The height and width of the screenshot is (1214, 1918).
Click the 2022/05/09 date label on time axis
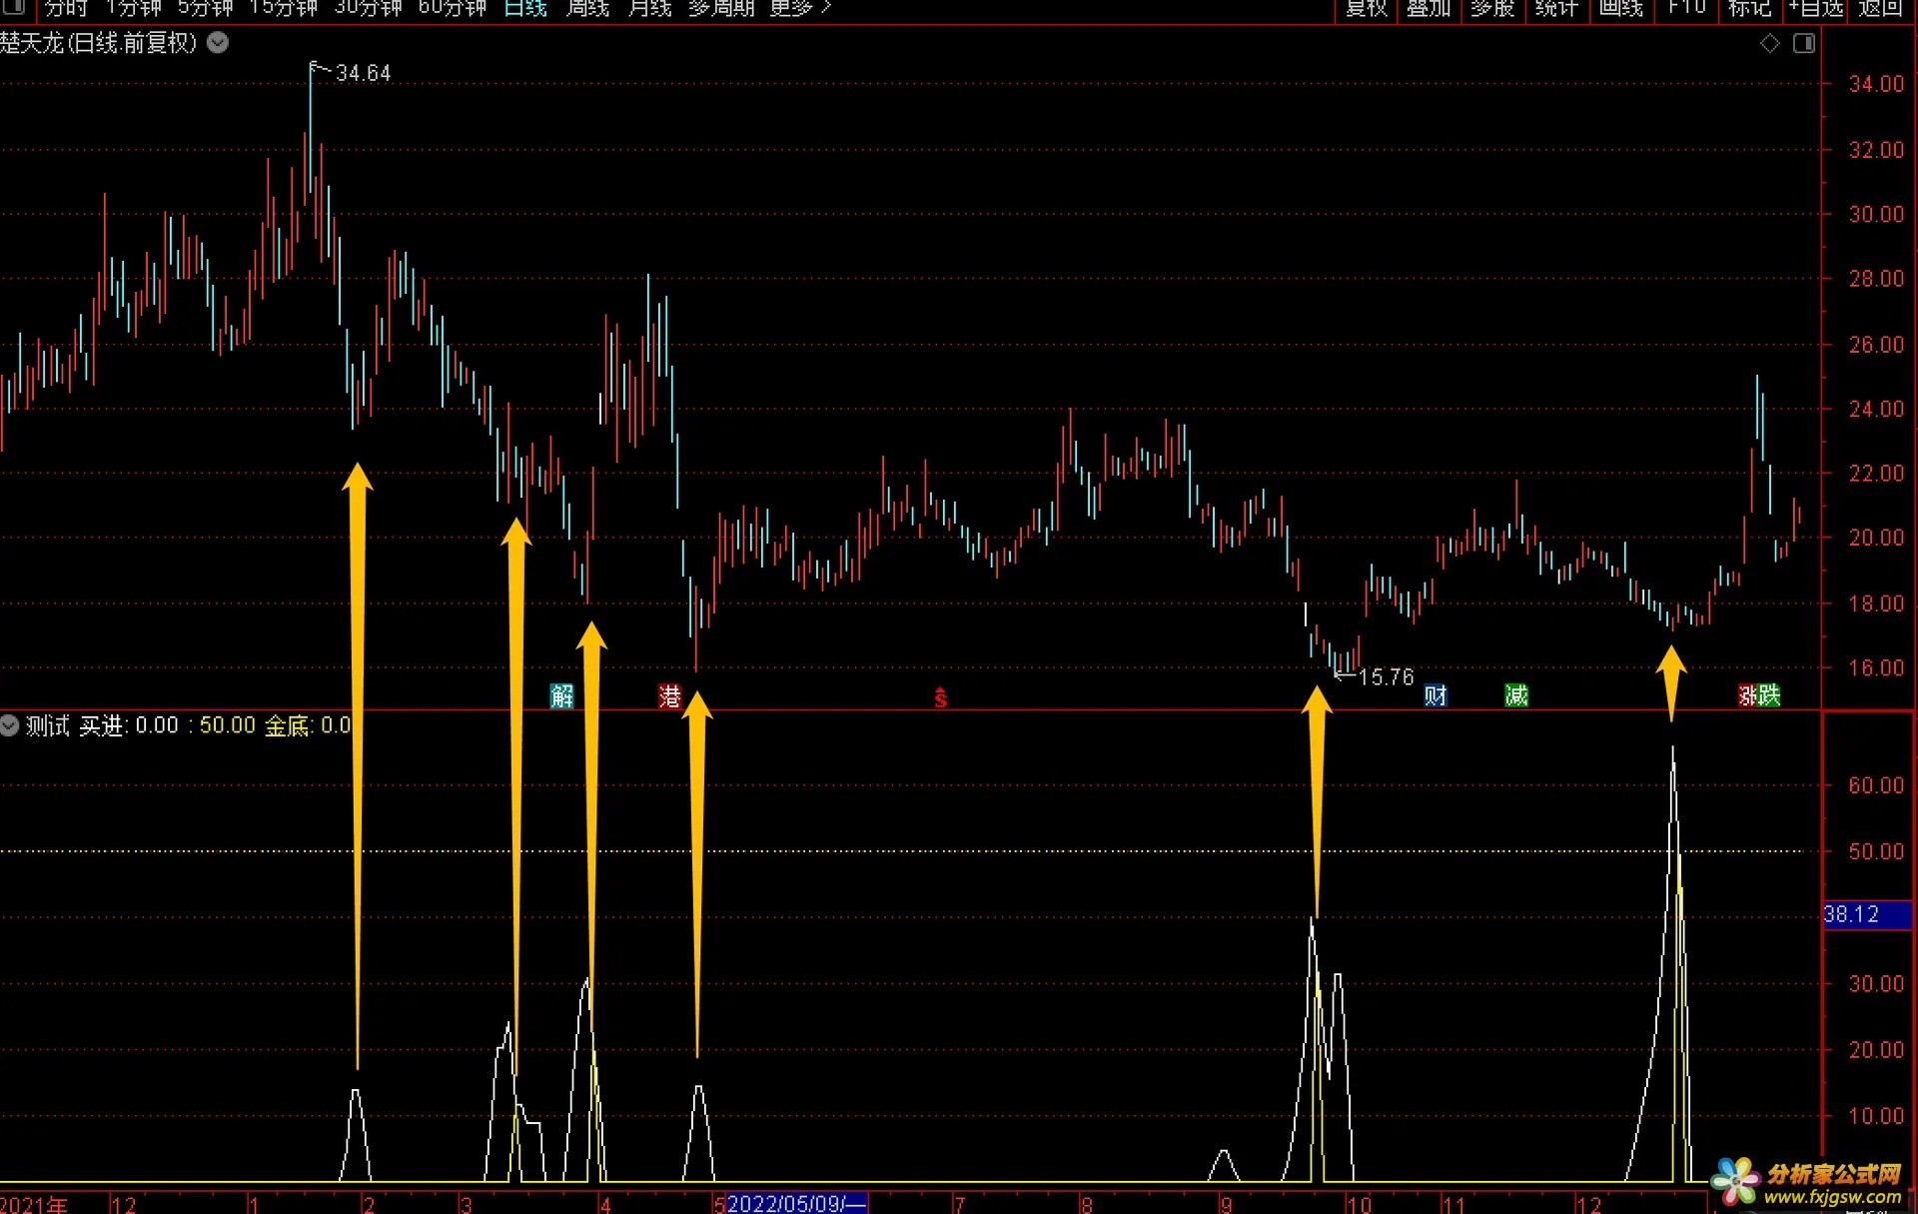796,1203
